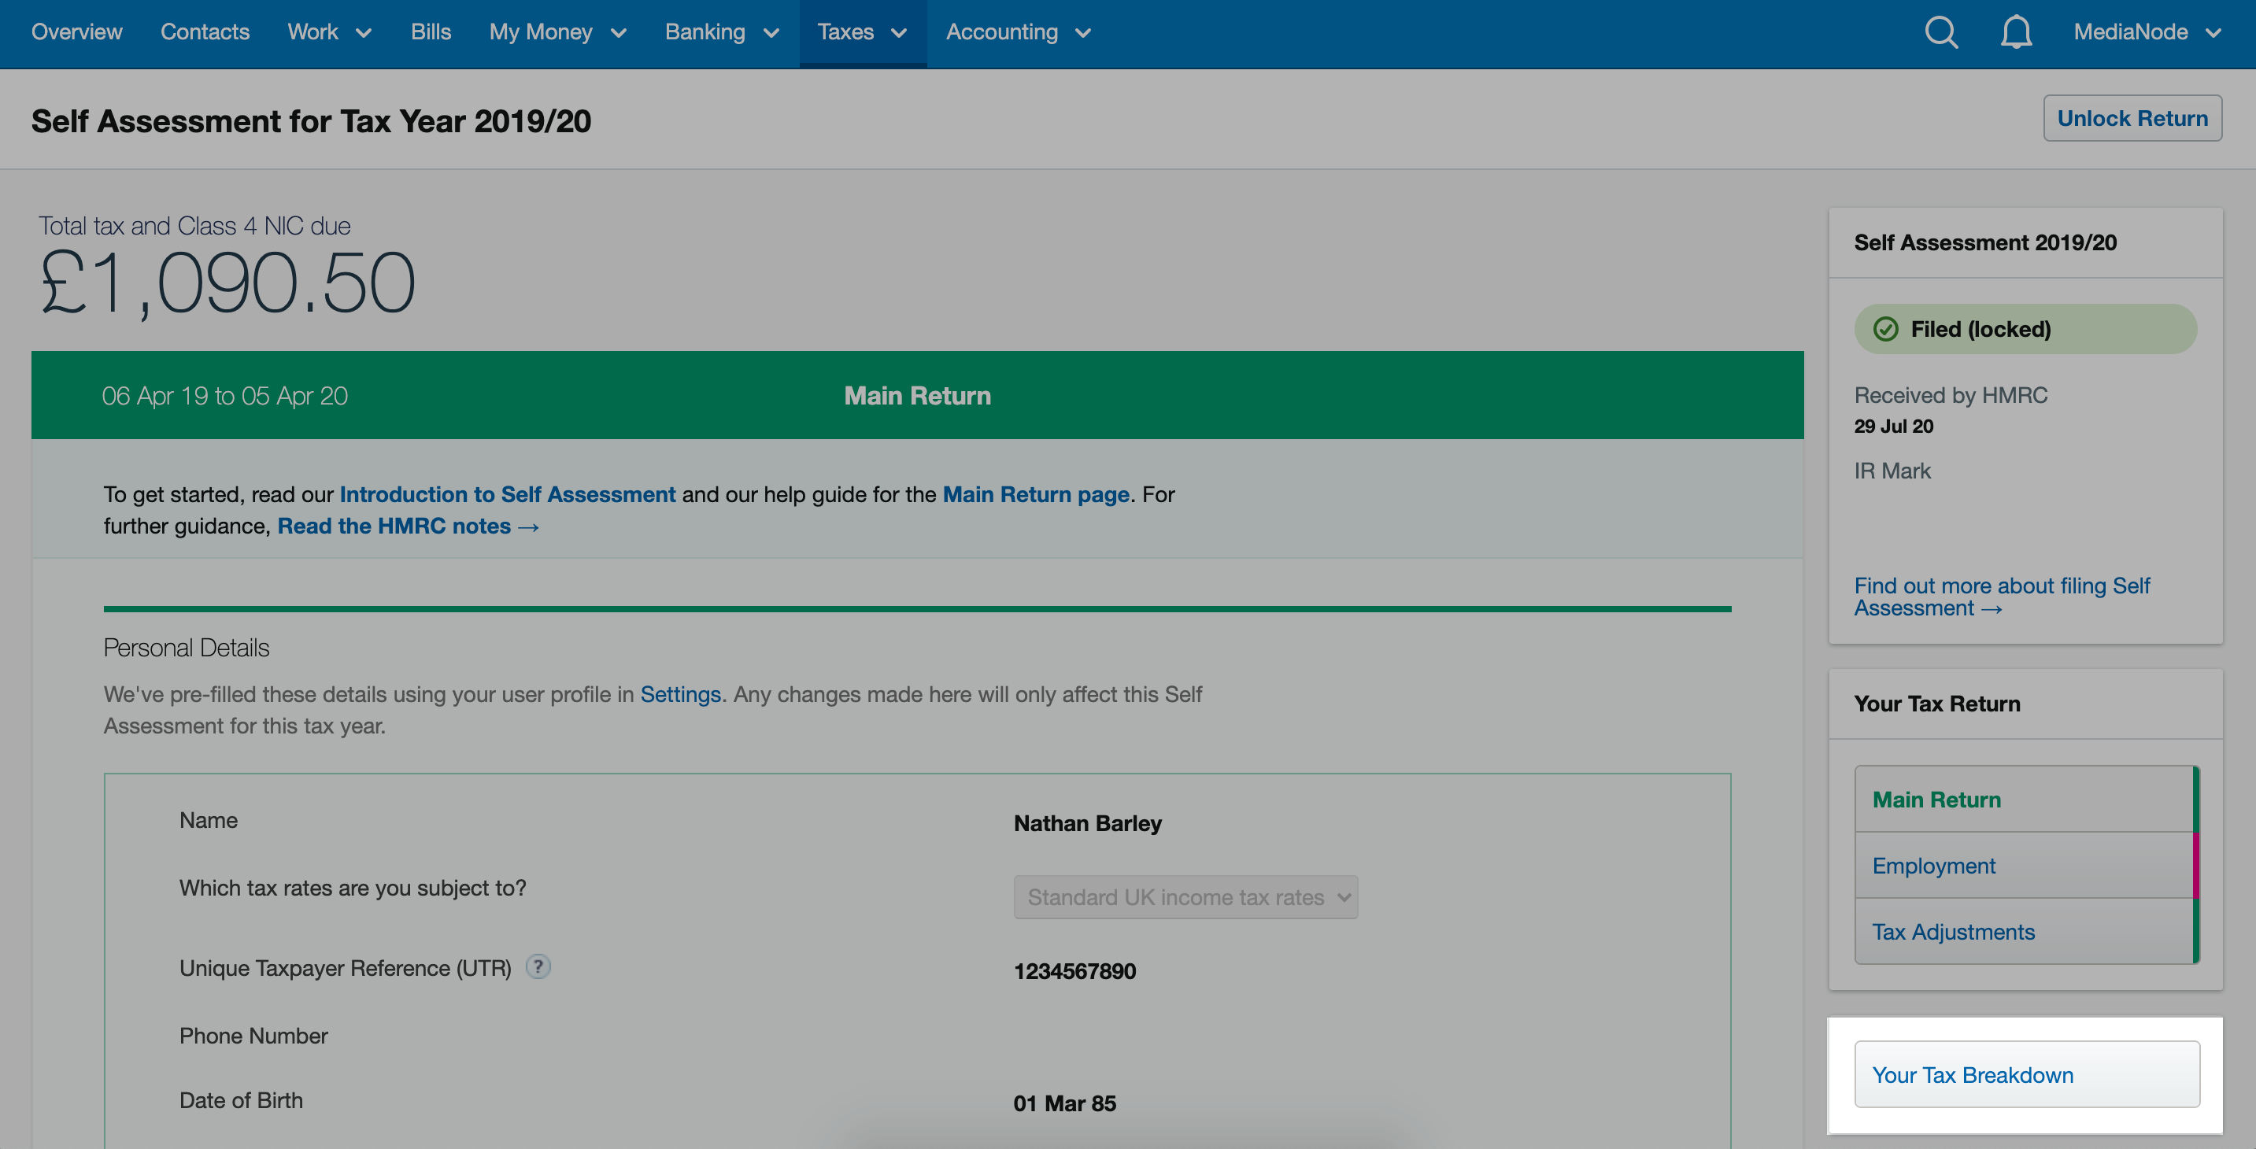Screen dimensions: 2256x1149
Task: View notifications via the bell icon
Action: tap(2016, 32)
